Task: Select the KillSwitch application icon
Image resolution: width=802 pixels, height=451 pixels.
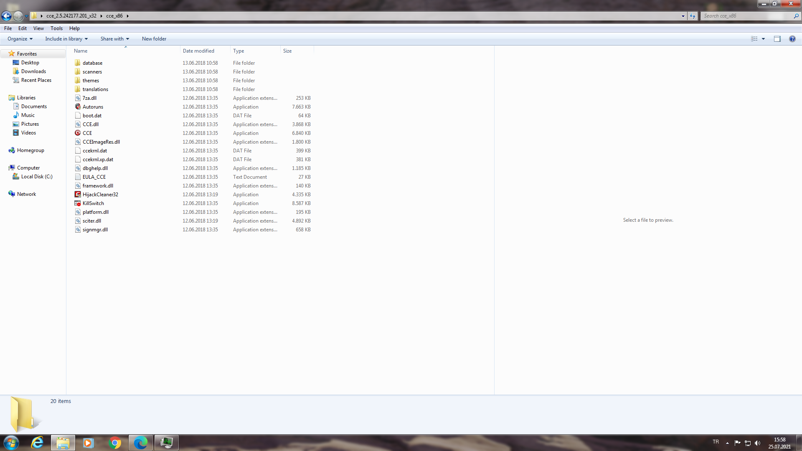Action: [78, 203]
